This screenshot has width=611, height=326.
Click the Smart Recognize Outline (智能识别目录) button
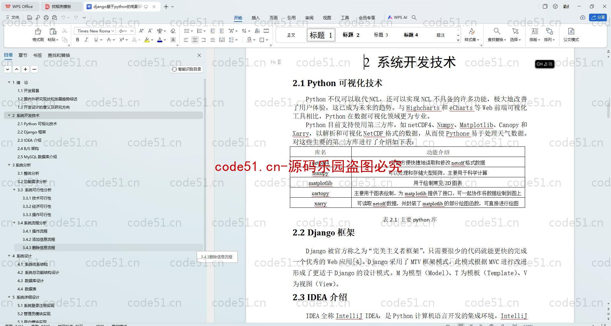[186, 69]
